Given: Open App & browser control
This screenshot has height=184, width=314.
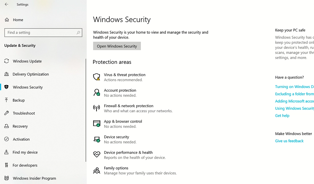Looking at the screenshot, I should (x=123, y=121).
